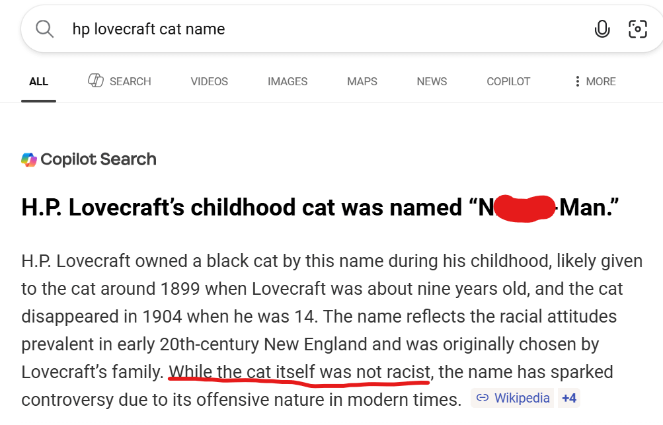Click the magnifying glass search icon
Viewport: 663px width, 425px height.
[x=44, y=29]
